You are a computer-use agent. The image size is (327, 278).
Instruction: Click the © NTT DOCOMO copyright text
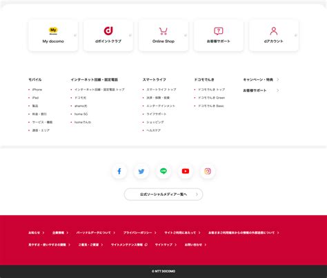(163, 271)
